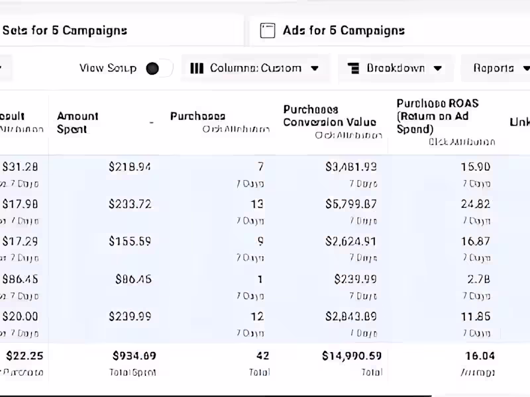This screenshot has height=397, width=530.
Task: Sort by the Purchases column header
Action: (x=197, y=116)
